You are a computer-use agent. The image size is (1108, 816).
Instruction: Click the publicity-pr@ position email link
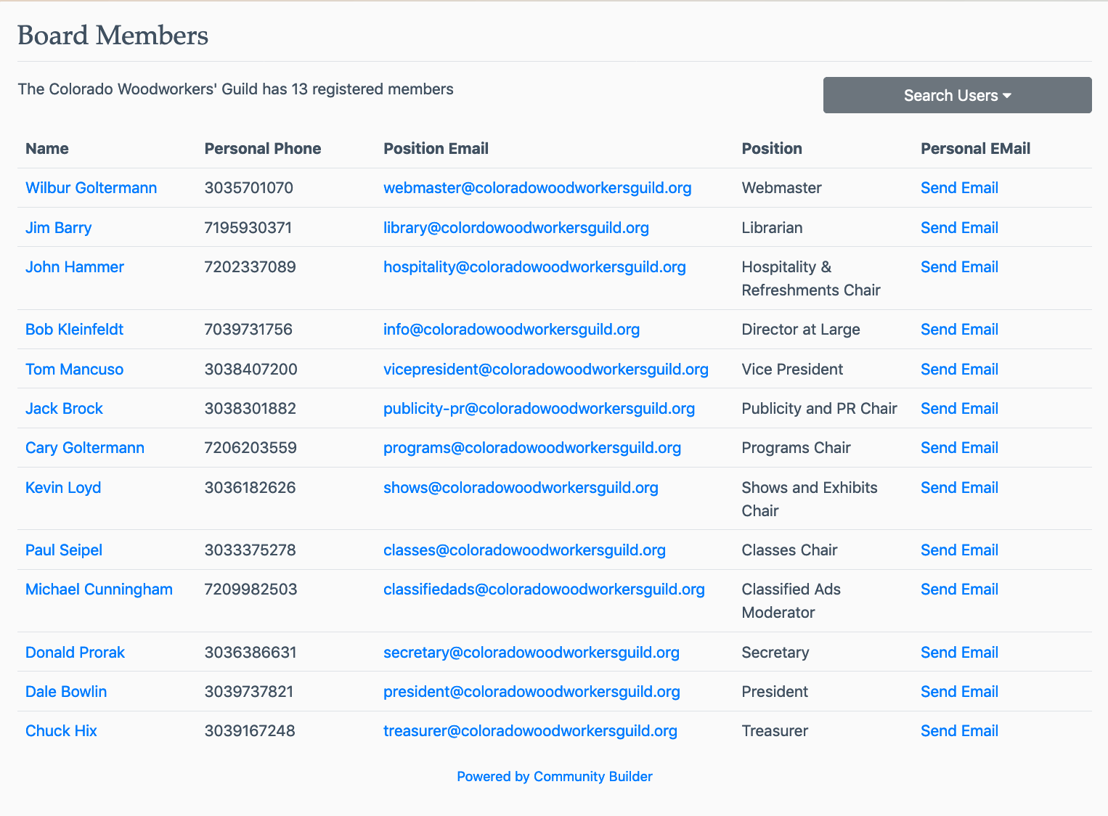539,409
